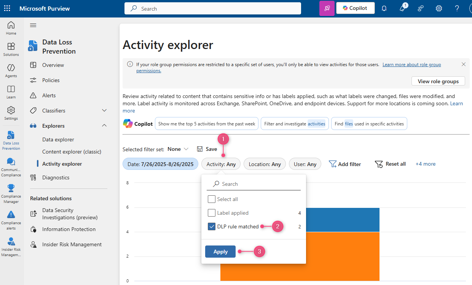Screen dimensions: 472x285
Task: Click the pink rocket icon in header
Action: (327, 8)
